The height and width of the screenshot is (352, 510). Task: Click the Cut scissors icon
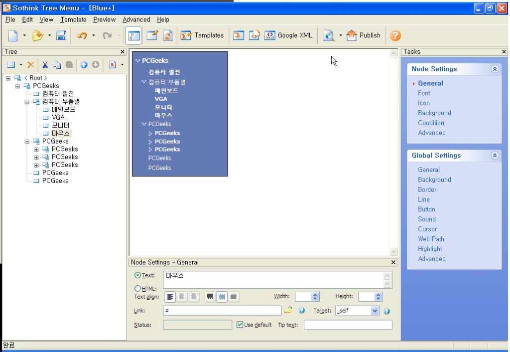pos(45,65)
